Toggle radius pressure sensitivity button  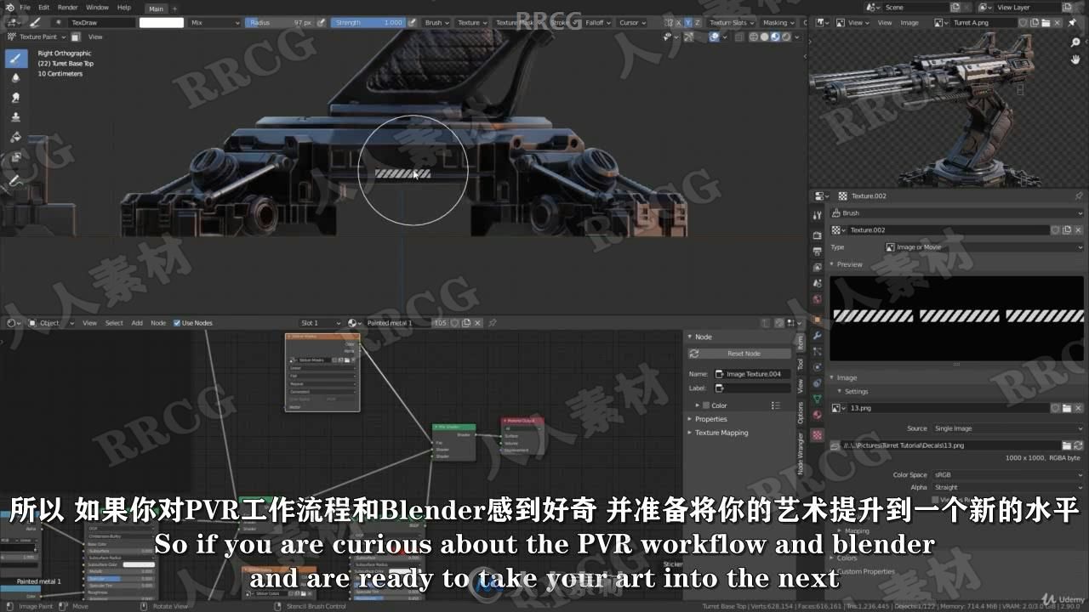point(322,23)
